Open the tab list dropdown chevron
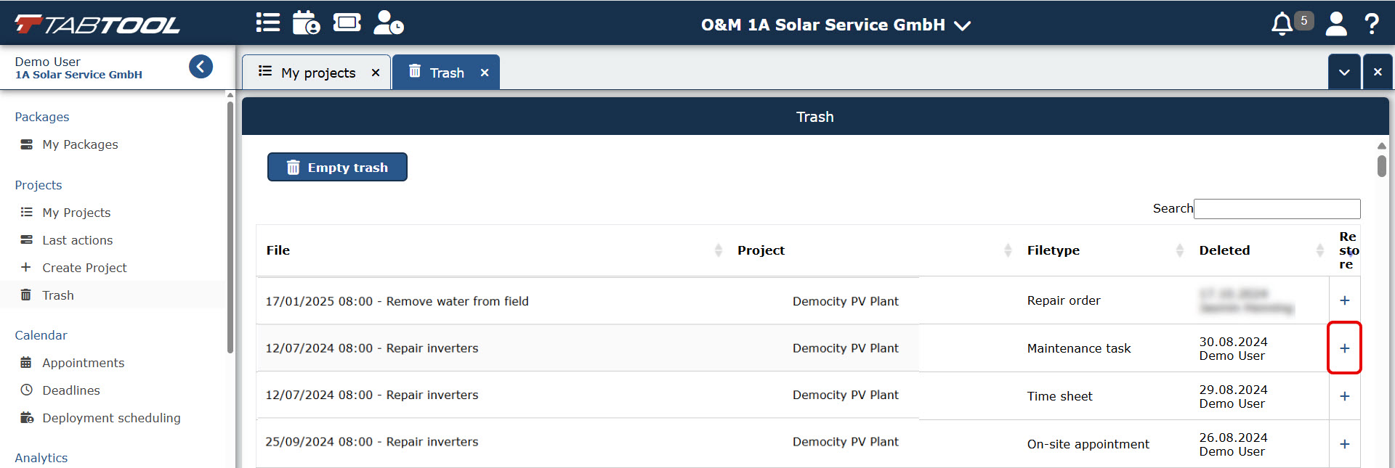Image resolution: width=1395 pixels, height=468 pixels. [1344, 72]
